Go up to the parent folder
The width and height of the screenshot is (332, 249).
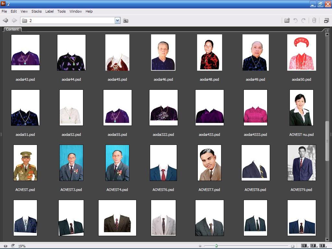[x=125, y=20]
